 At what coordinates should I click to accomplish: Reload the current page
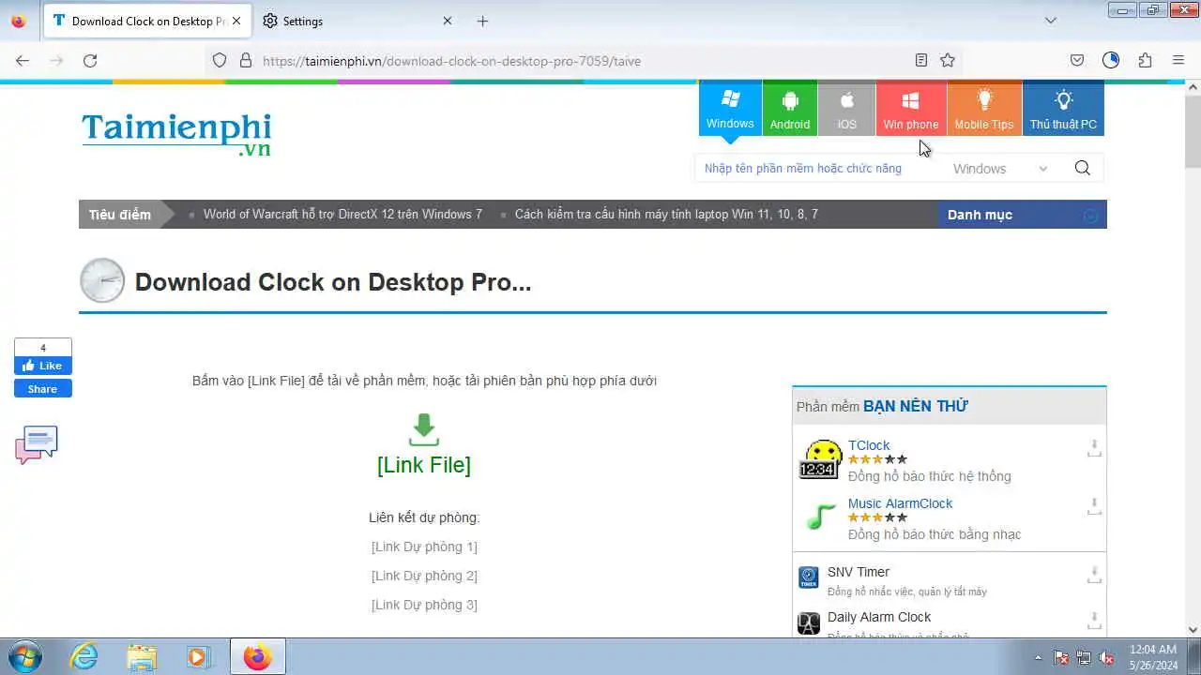point(90,61)
